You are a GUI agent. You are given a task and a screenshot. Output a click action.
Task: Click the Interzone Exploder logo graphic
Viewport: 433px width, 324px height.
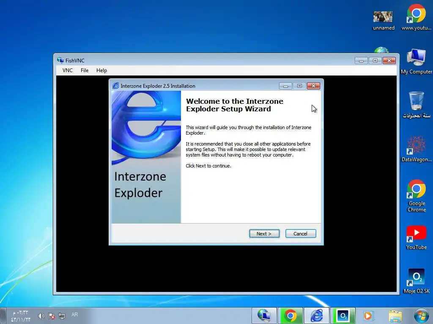coord(146,128)
